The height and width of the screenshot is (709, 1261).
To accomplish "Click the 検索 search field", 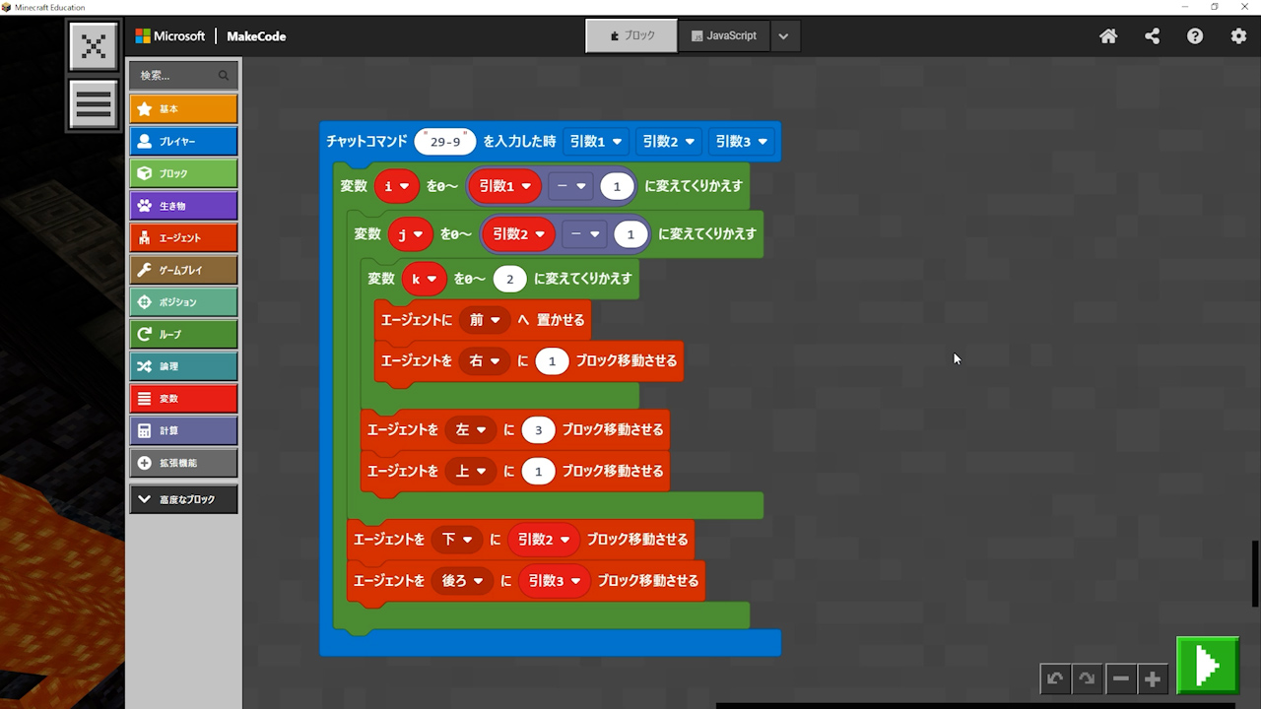I will 177,75.
